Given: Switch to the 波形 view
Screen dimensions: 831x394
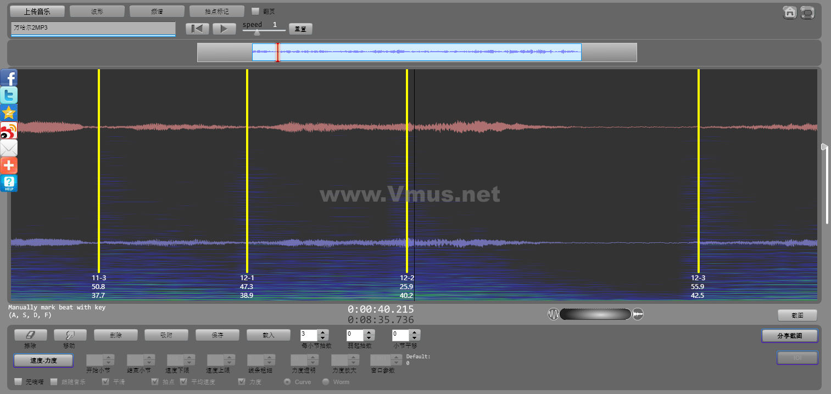Looking at the screenshot, I should coord(97,11).
